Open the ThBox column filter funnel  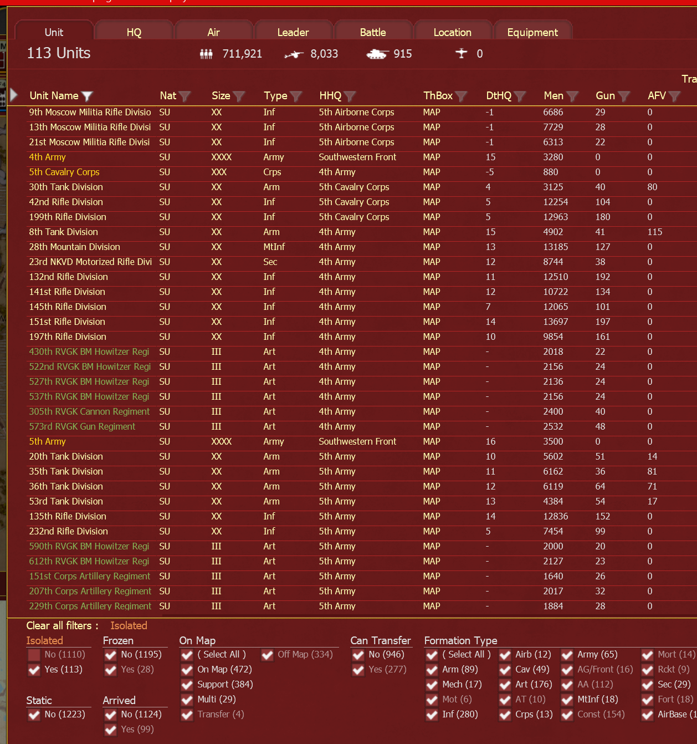[x=461, y=96]
